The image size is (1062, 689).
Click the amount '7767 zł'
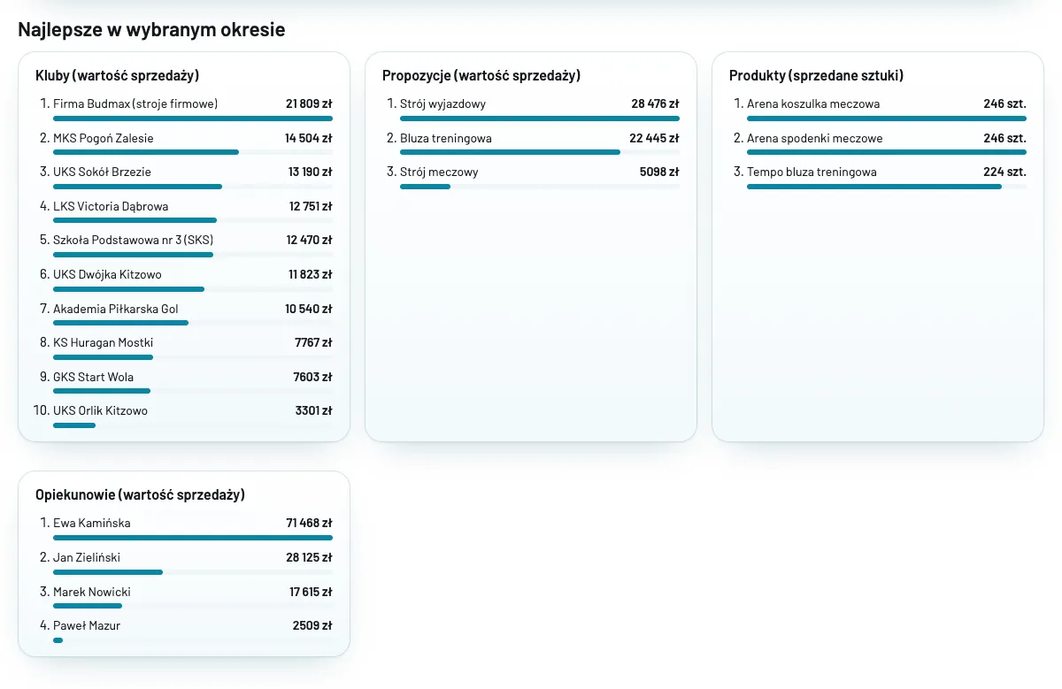(313, 342)
